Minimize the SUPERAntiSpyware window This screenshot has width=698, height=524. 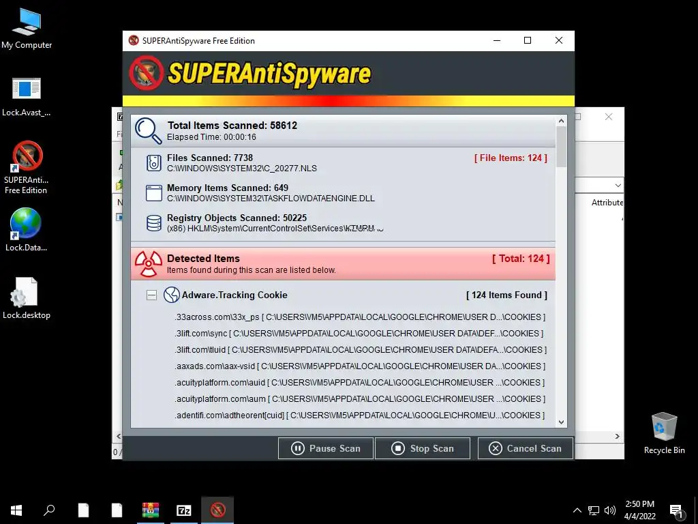497,40
